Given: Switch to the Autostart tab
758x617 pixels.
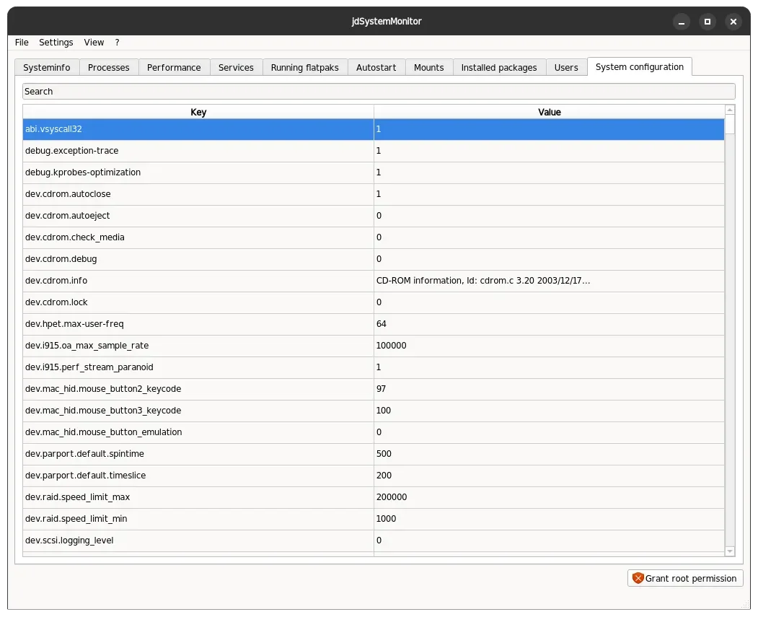Looking at the screenshot, I should pyautogui.click(x=376, y=68).
